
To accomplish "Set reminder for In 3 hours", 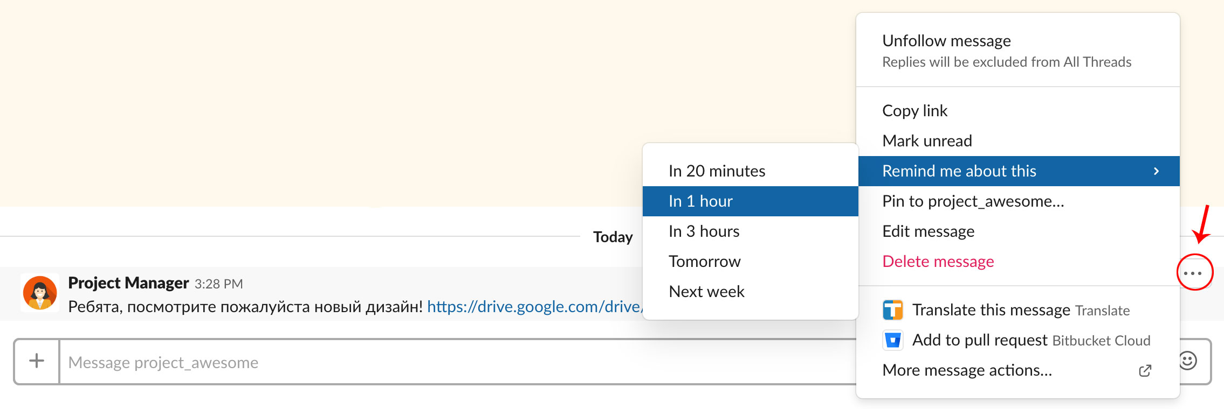I will coord(704,231).
